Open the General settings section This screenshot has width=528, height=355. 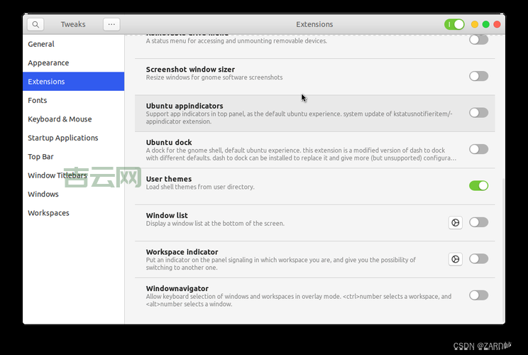pyautogui.click(x=41, y=44)
